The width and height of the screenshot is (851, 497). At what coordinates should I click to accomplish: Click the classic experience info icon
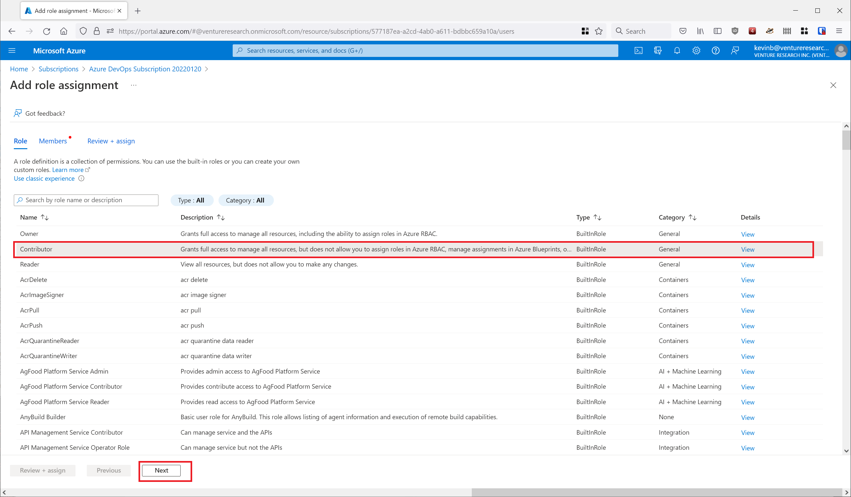pyautogui.click(x=81, y=178)
